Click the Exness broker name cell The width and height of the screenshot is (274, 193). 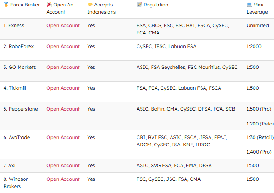click(x=14, y=25)
